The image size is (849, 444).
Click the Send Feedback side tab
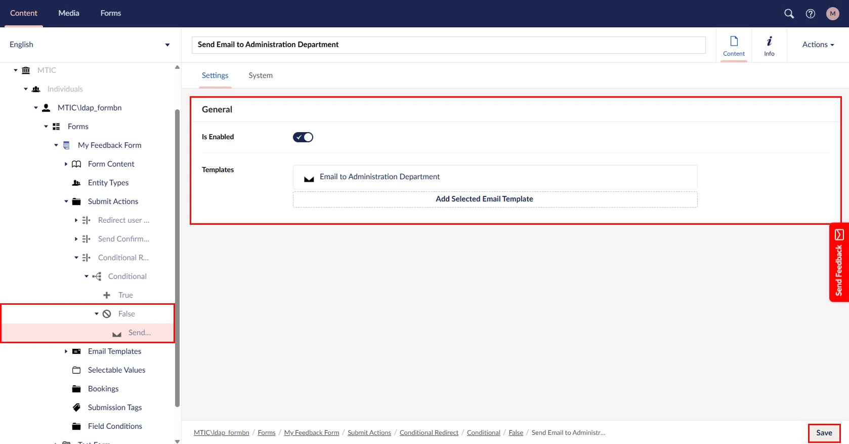tap(839, 262)
